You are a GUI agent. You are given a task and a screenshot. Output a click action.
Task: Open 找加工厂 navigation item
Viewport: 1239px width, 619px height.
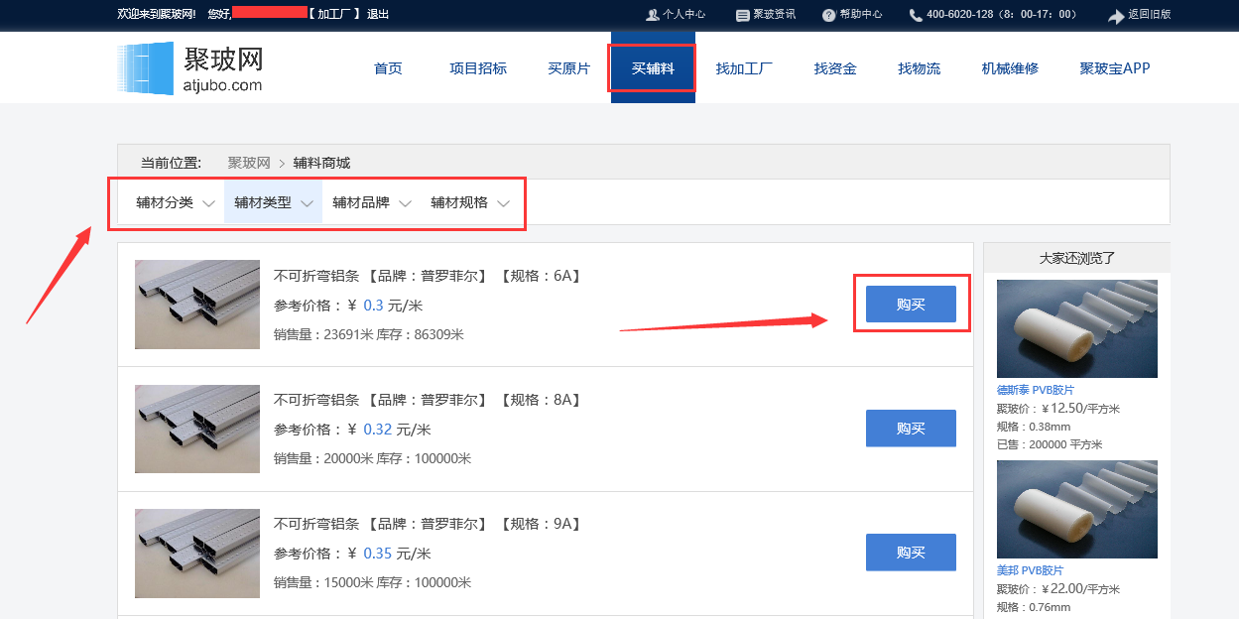[x=744, y=68]
